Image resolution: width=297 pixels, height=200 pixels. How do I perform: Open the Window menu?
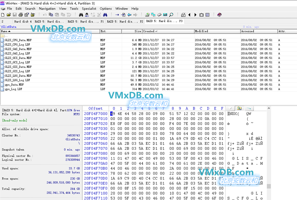tap(121, 9)
